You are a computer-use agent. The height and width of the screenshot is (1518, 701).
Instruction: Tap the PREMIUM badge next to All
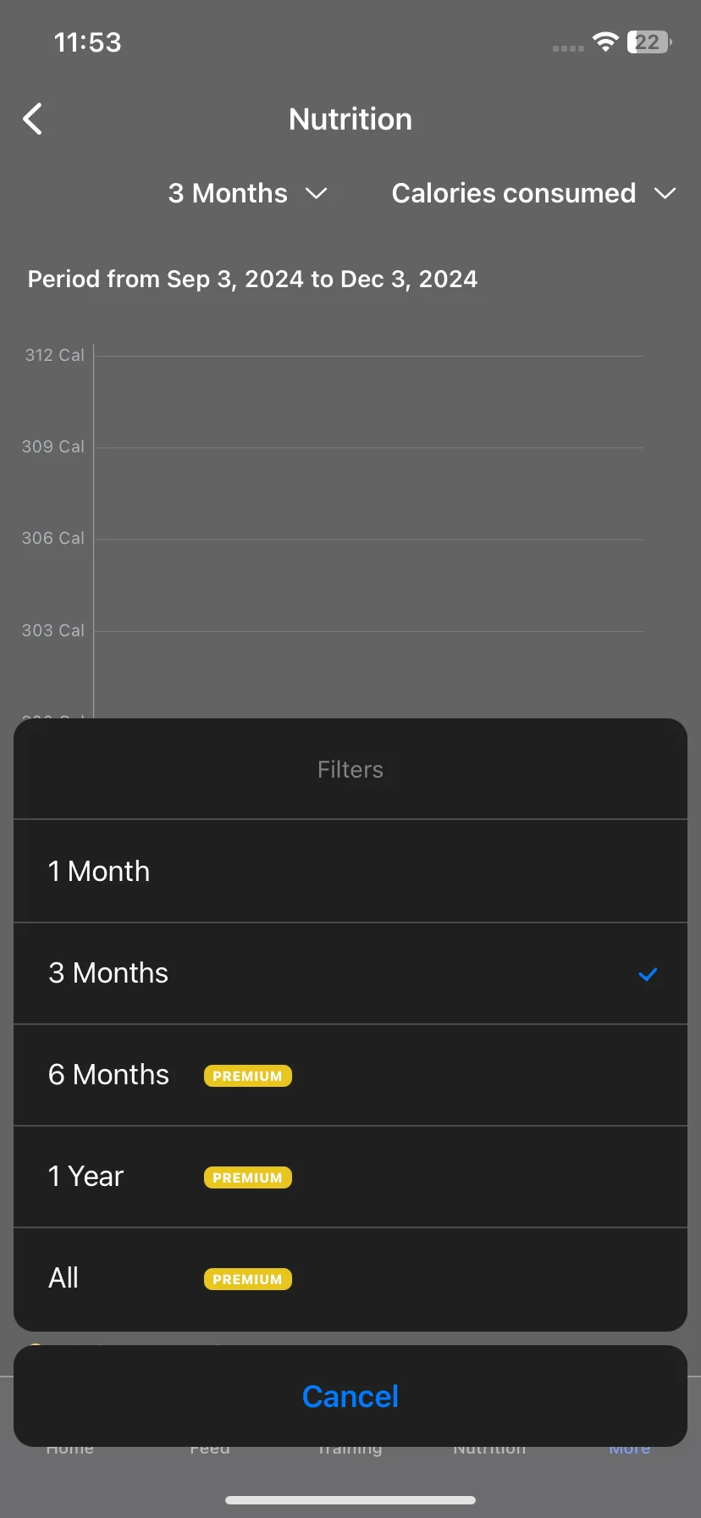[x=247, y=1279]
